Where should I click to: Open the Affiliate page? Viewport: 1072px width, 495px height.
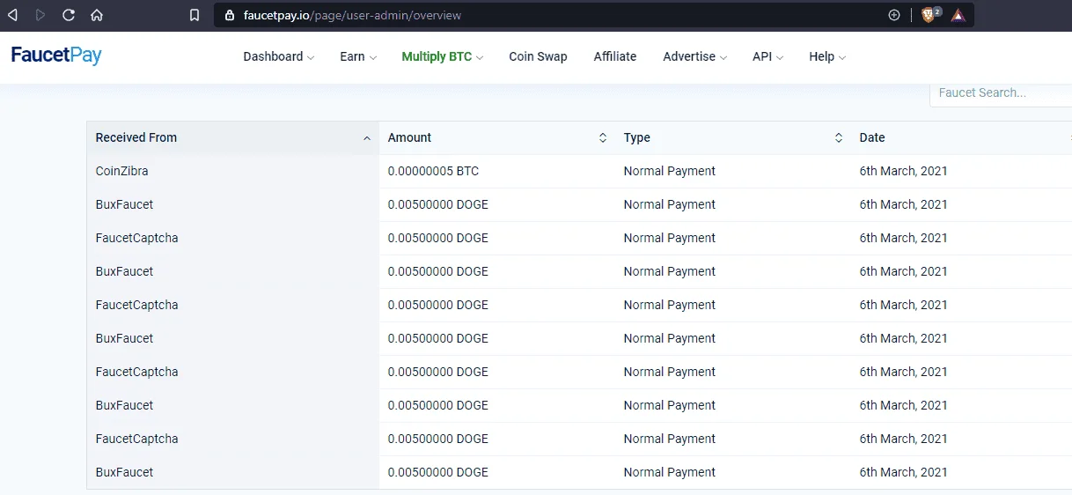pyautogui.click(x=615, y=56)
